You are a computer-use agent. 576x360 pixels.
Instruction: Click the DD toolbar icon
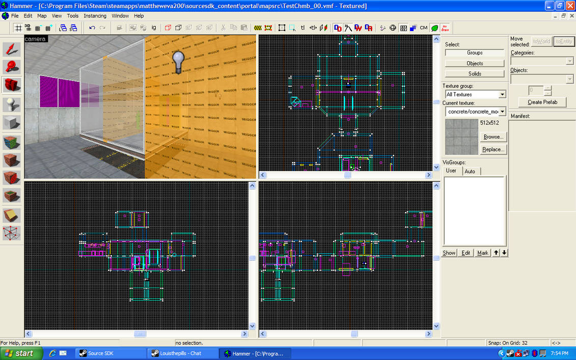(338, 28)
